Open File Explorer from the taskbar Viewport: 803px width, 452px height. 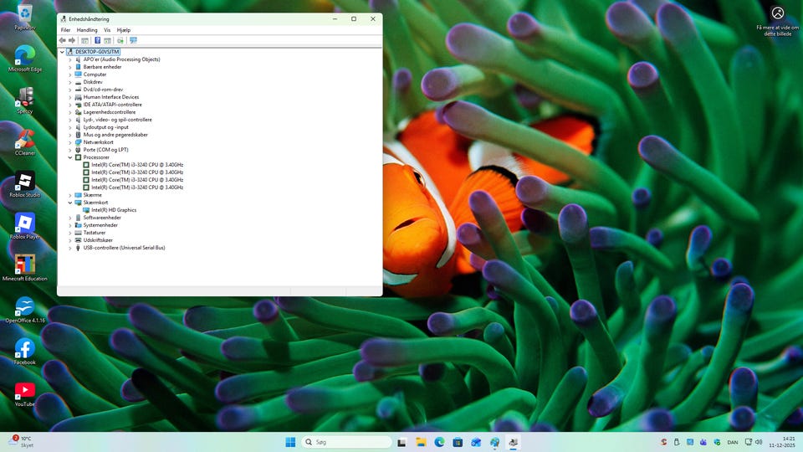421,442
